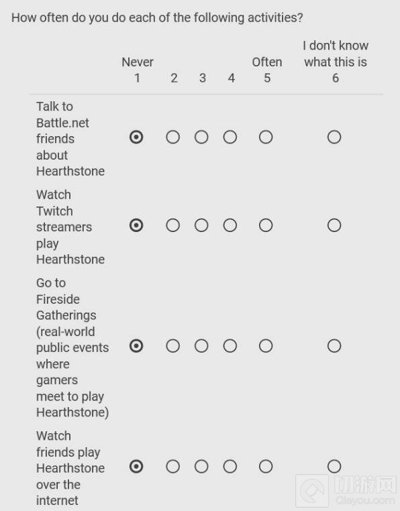Mark "I don't know" for Battle.net friends row
The image size is (400, 511).
334,137
